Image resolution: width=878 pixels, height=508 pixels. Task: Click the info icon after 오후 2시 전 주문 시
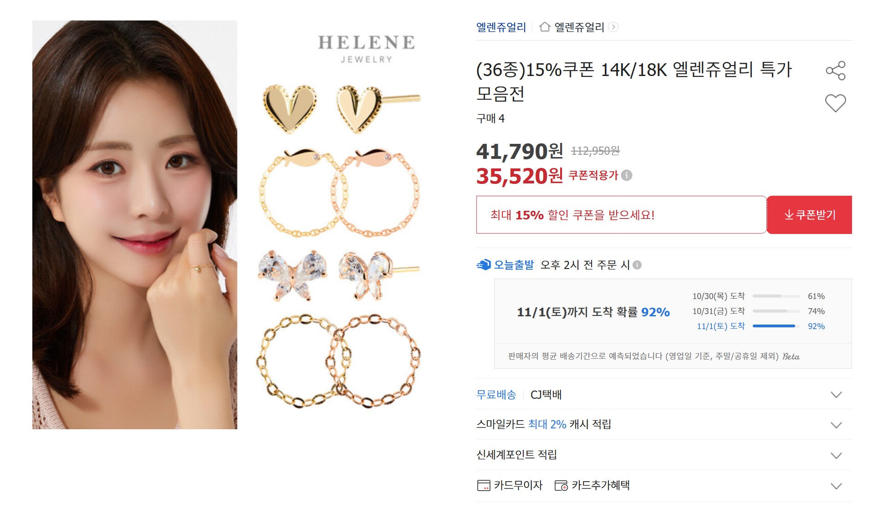click(637, 265)
